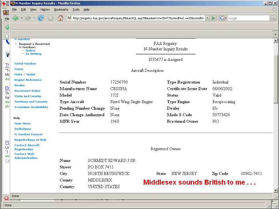
Task: Open the Home page icon
Action: (x=60, y=18)
